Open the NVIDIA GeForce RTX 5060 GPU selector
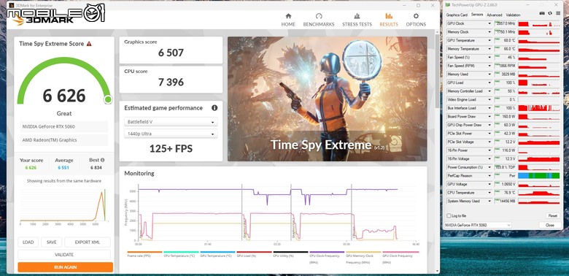 478,225
